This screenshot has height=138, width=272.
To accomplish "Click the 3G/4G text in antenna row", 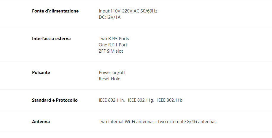I will tap(190, 122).
